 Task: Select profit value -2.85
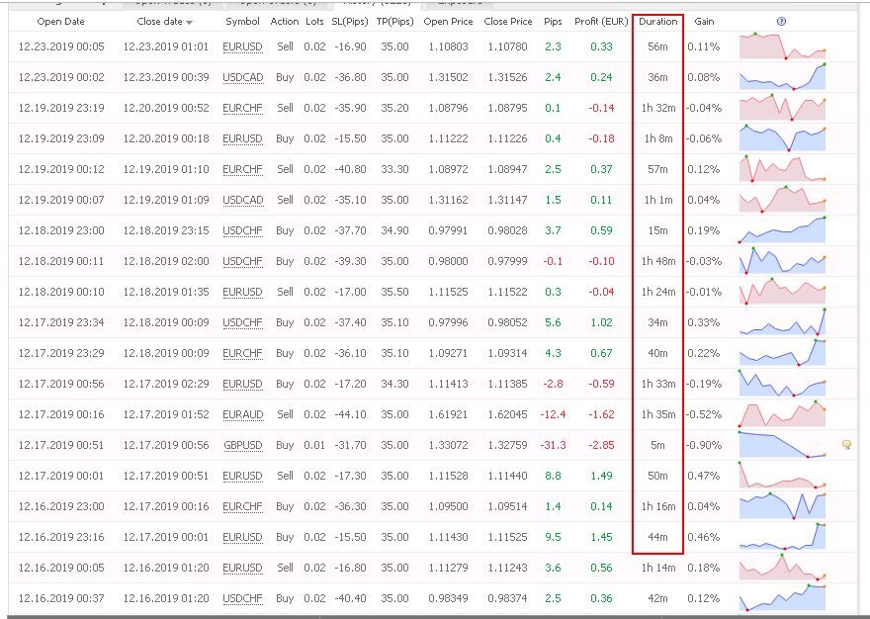click(601, 445)
